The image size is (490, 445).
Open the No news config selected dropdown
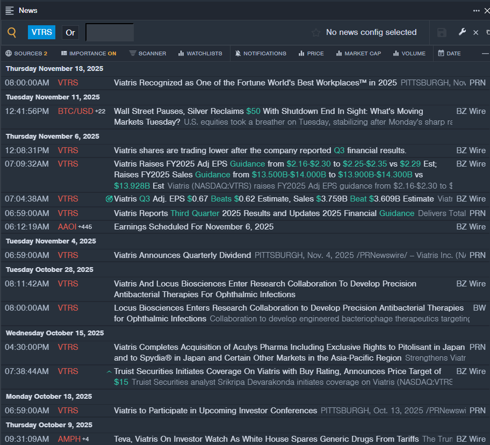point(371,32)
